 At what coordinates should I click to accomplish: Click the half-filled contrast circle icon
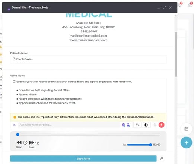click(x=146, y=125)
